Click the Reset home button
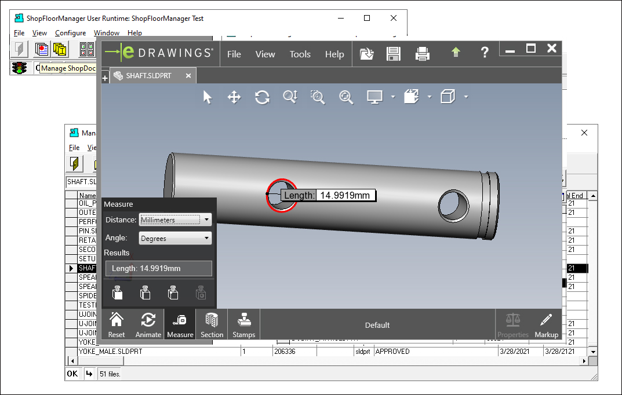622x395 pixels. click(x=117, y=325)
